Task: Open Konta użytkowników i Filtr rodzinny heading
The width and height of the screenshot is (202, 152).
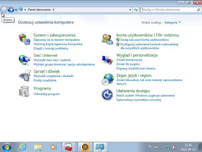Action: point(148,35)
